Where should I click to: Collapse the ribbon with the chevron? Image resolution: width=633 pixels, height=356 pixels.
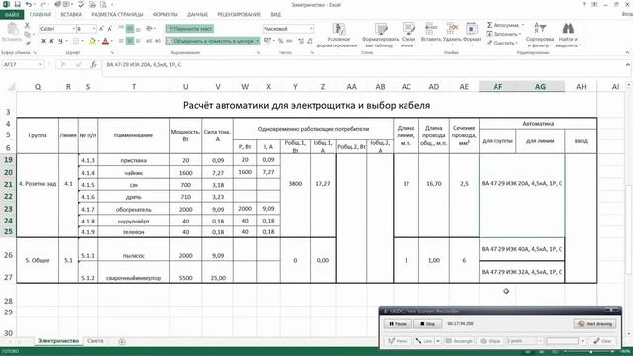[627, 52]
